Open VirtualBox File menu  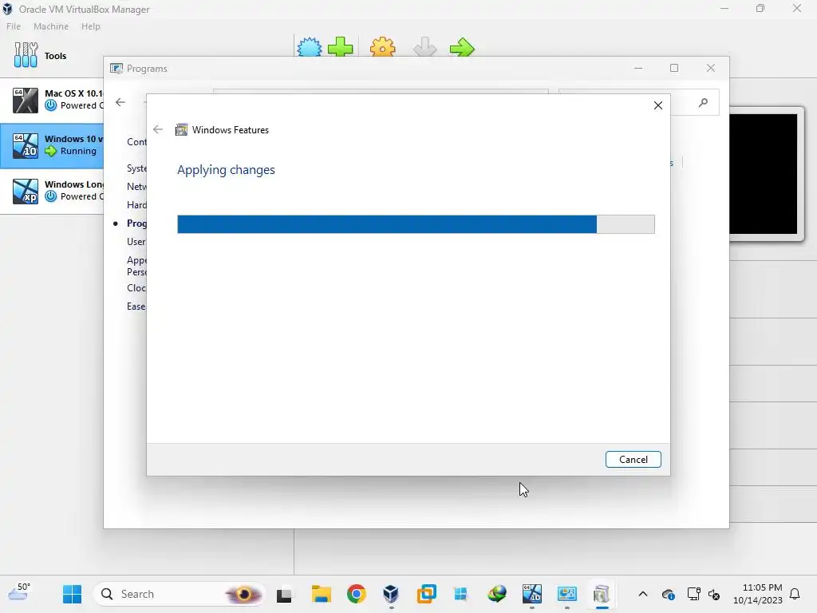click(14, 26)
